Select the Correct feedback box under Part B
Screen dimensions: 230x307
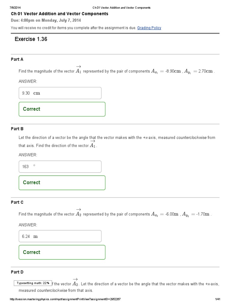[x=62, y=183]
